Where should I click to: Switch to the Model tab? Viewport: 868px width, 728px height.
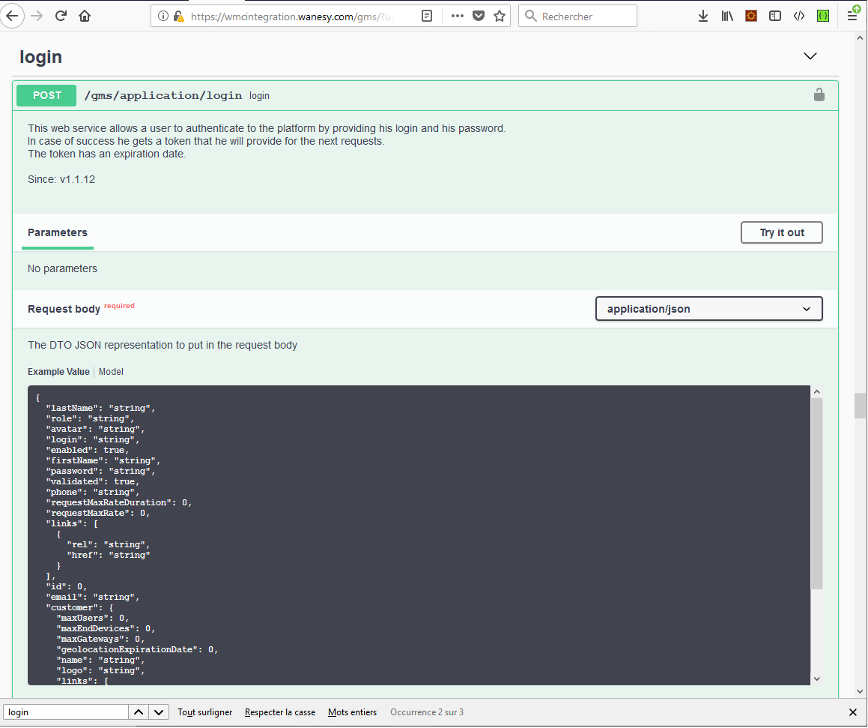click(x=111, y=372)
